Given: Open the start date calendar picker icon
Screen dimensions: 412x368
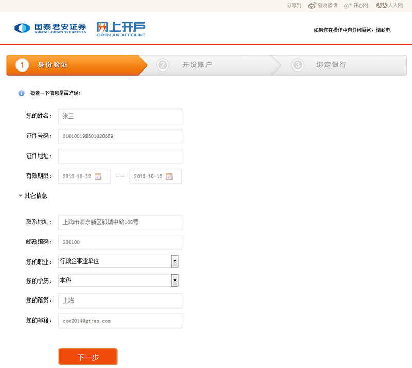Looking at the screenshot, I should pos(98,177).
